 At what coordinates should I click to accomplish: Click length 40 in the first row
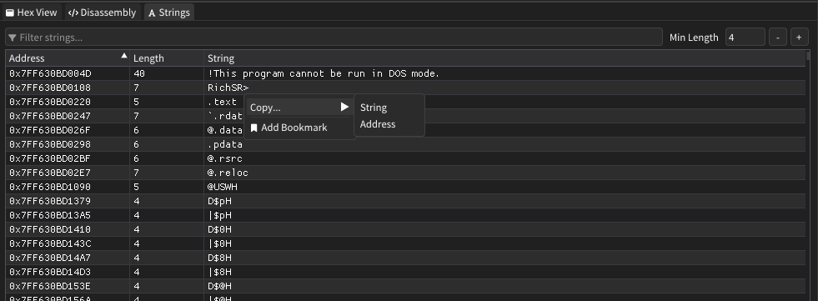pos(138,73)
